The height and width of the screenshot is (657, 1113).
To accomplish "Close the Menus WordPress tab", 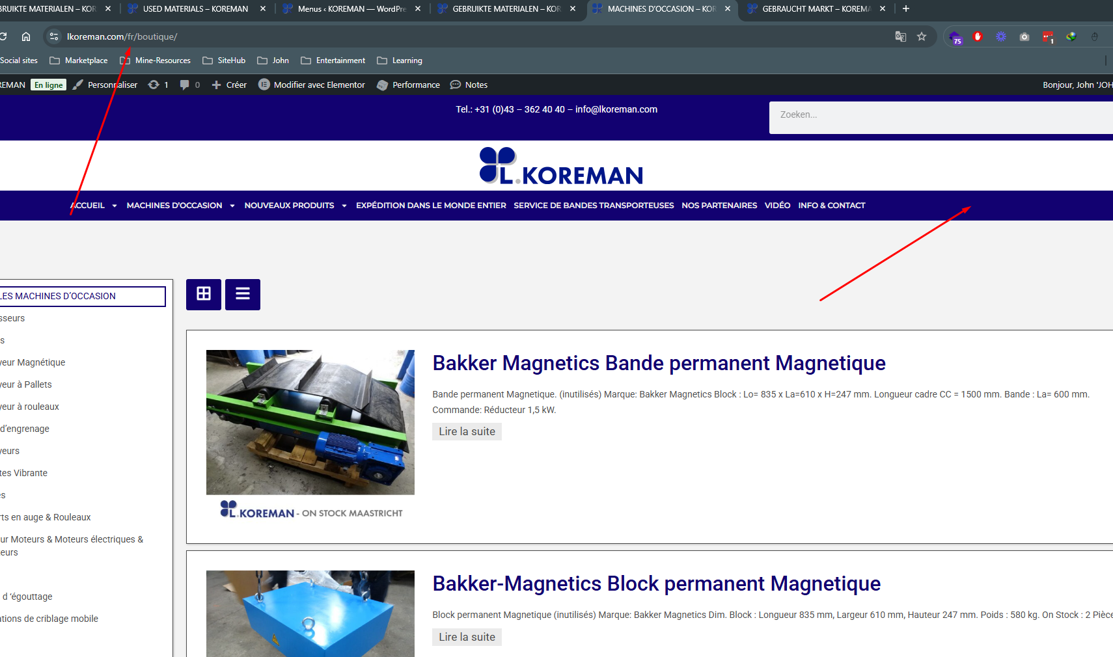I will [418, 8].
